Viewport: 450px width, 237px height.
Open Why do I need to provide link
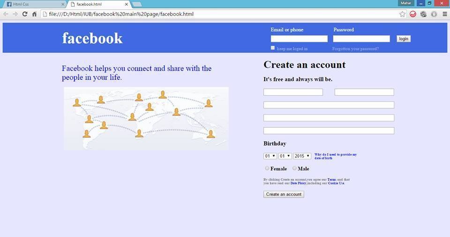point(336,156)
